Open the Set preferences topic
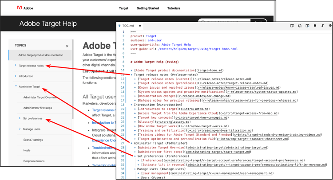 33,118
